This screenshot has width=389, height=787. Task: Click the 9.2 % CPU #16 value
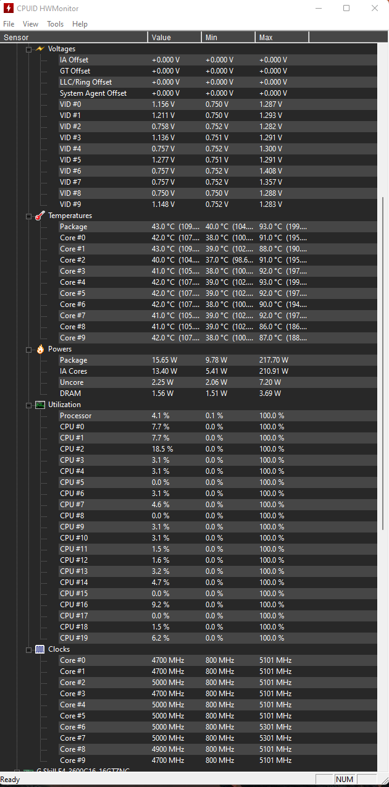tap(161, 605)
